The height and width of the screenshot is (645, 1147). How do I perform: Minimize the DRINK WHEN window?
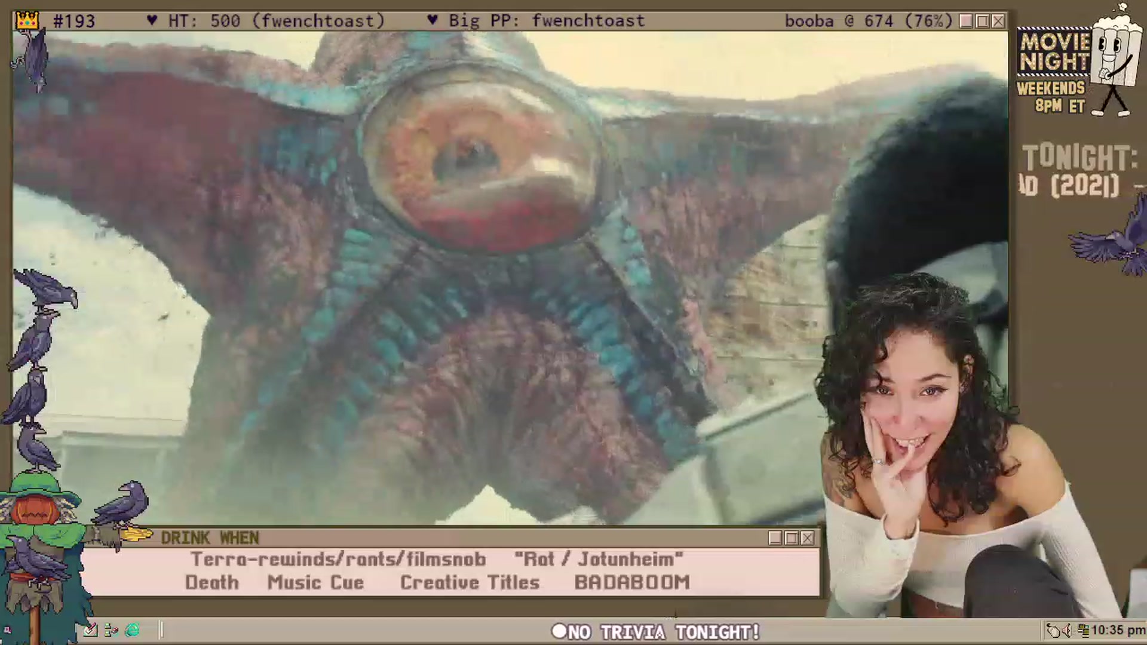point(775,538)
